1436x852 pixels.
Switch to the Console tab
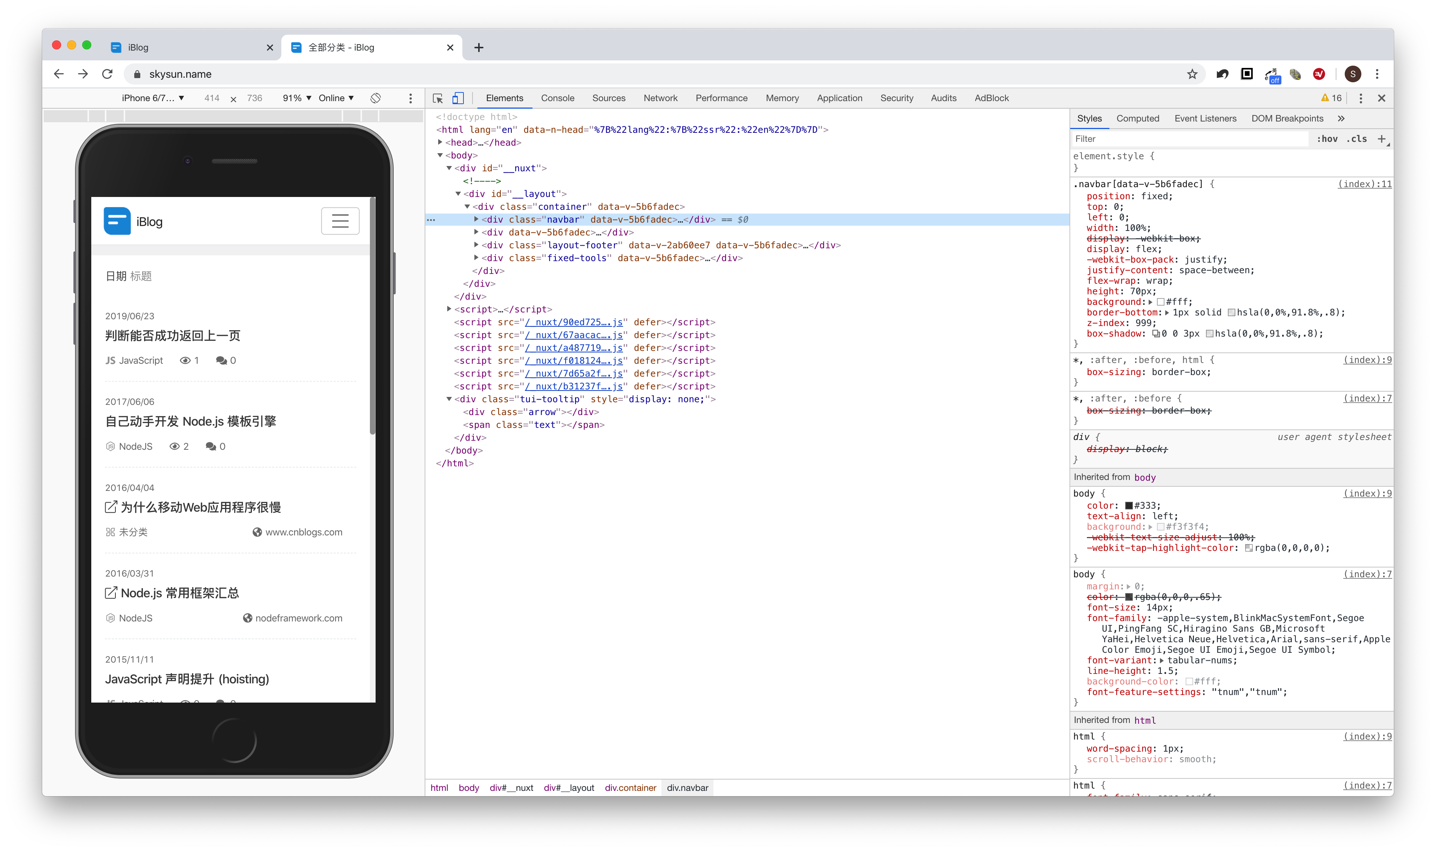[x=557, y=98]
